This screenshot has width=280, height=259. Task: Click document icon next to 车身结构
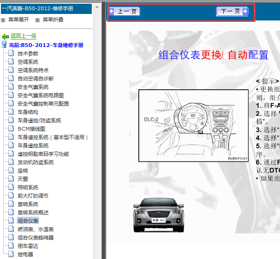[11, 112]
